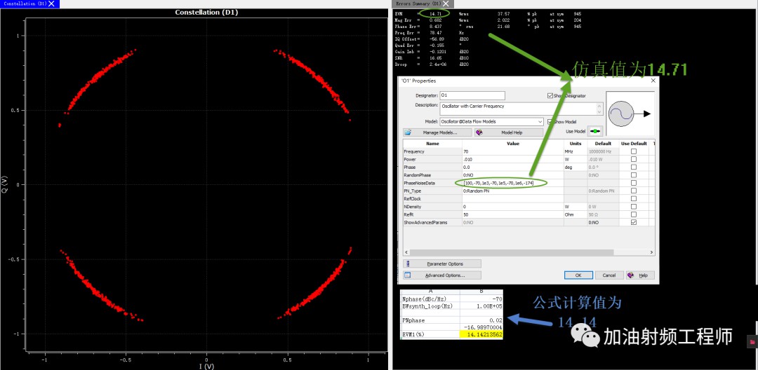Viewport: 758px width, 370px height.
Task: Check Use Default for RandomPhase
Action: click(634, 175)
